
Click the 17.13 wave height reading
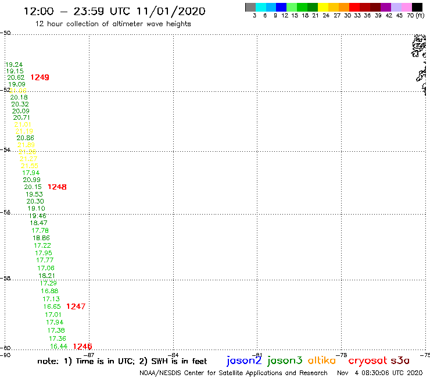click(51, 299)
